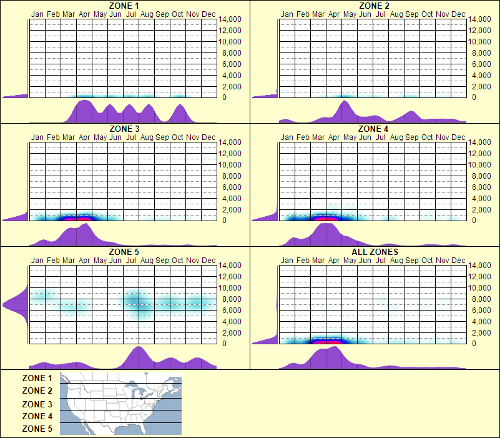Click the October peak in ZONE 1 monthly histogram
Screen dimensions: 500x438
[180, 113]
